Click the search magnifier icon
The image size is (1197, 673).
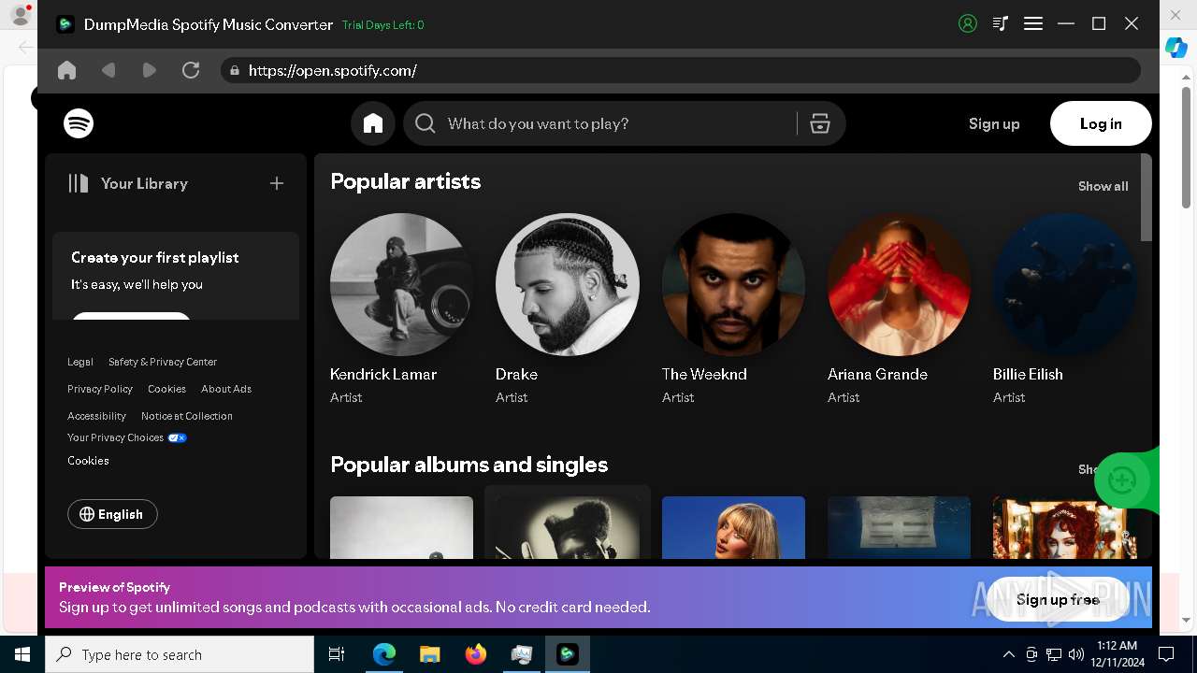tap(425, 123)
